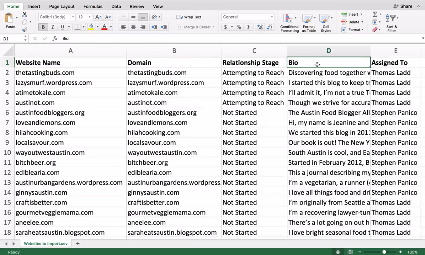Click the Cut scissors icon
The width and height of the screenshot is (425, 255).
pos(25,14)
